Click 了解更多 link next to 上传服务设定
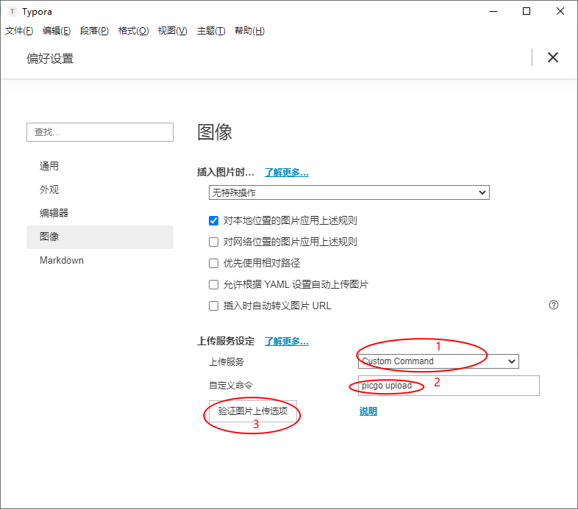This screenshot has height=509, width=578. pyautogui.click(x=286, y=342)
